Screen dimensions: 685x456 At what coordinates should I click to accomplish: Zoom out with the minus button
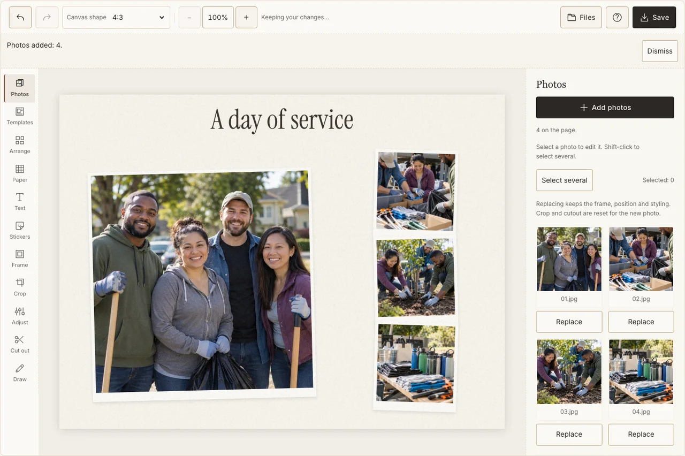click(x=189, y=17)
